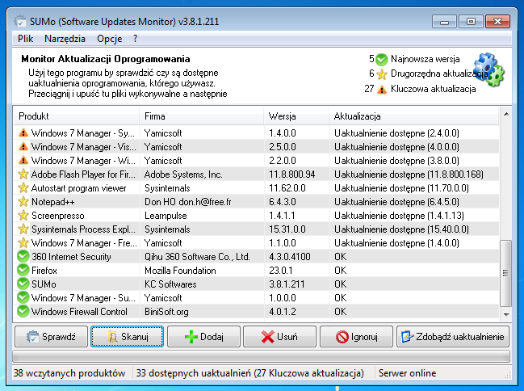
Task: Click scrollbar up arrow in product list
Action: coord(506,114)
